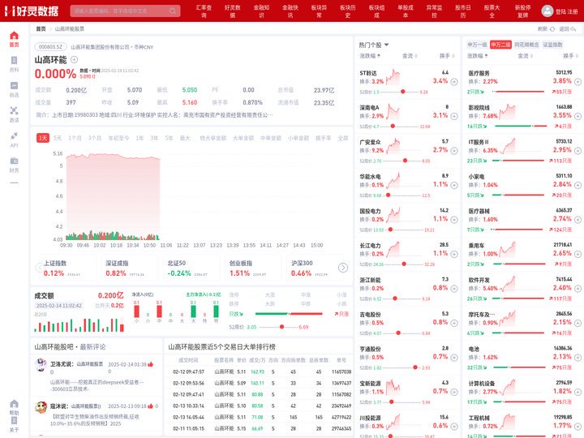584x438 pixels.
Task: Sort sectors by 涨跌幅
Action: [x=478, y=56]
